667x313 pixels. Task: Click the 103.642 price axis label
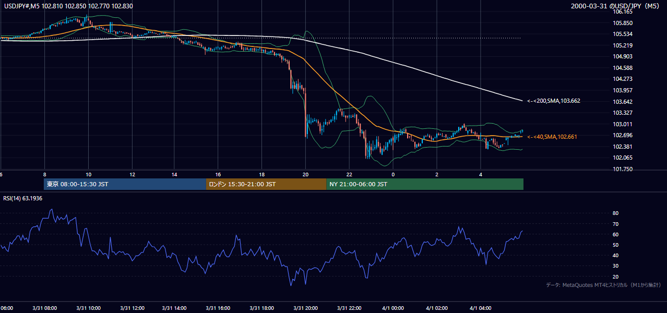click(623, 102)
